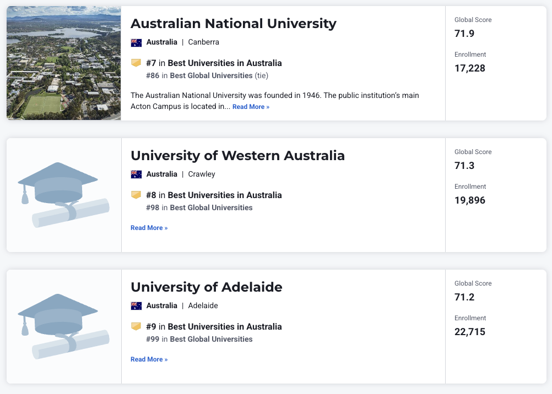
Task: Open the University of Adelaide title link
Action: pyautogui.click(x=206, y=287)
